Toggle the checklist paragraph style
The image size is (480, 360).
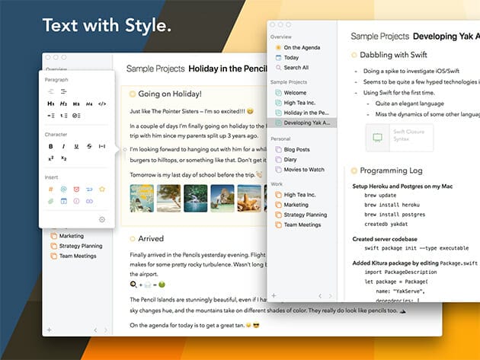click(x=76, y=116)
